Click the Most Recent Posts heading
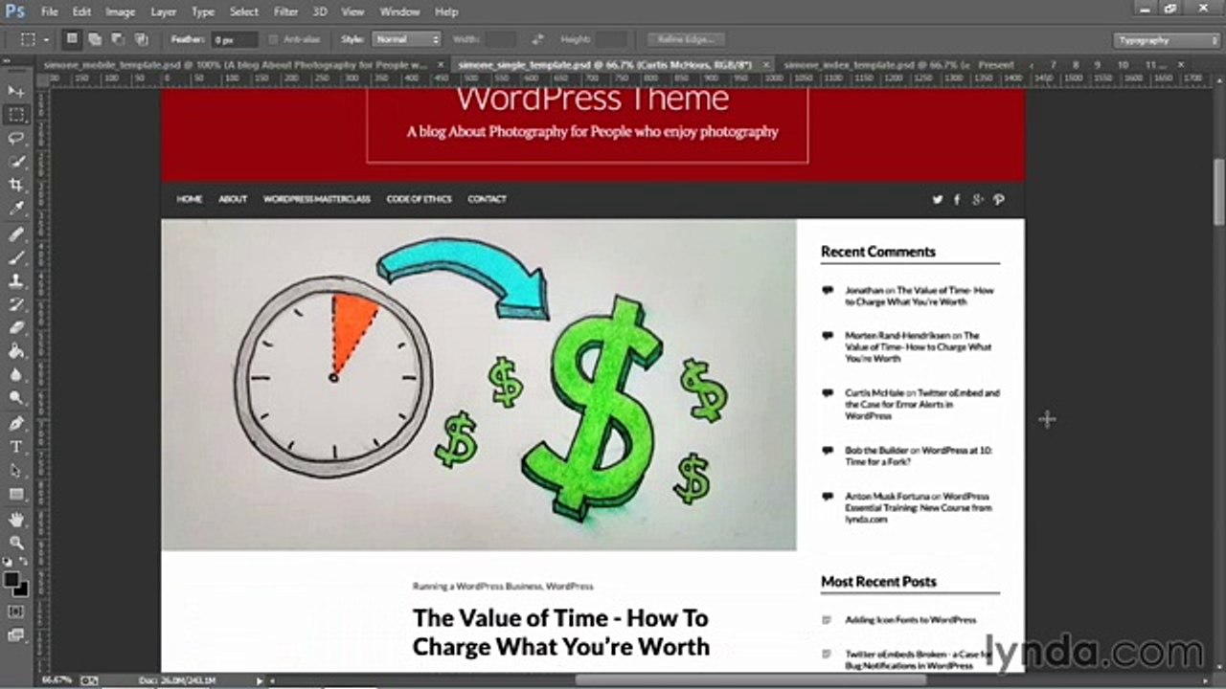The image size is (1226, 689). [878, 581]
